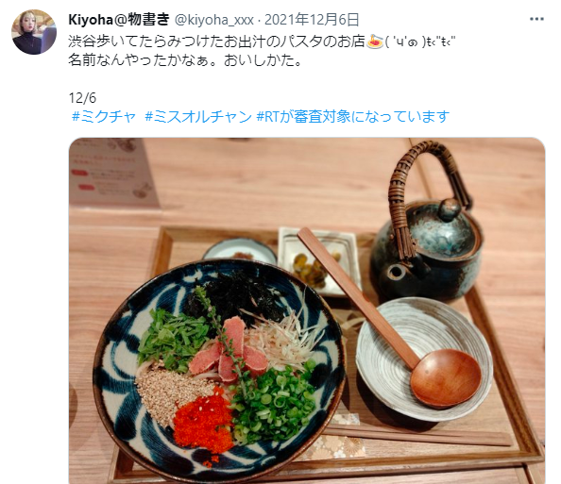This screenshot has width=561, height=484.
Task: Open the attached pasta bowl photo
Action: [307, 310]
